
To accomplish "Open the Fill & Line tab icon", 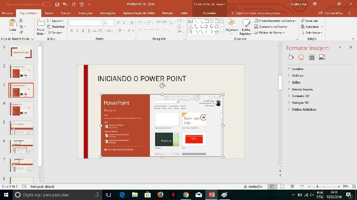I will tap(291, 57).
